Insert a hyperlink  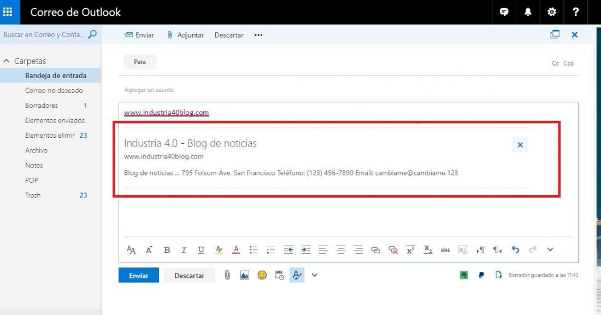point(376,250)
